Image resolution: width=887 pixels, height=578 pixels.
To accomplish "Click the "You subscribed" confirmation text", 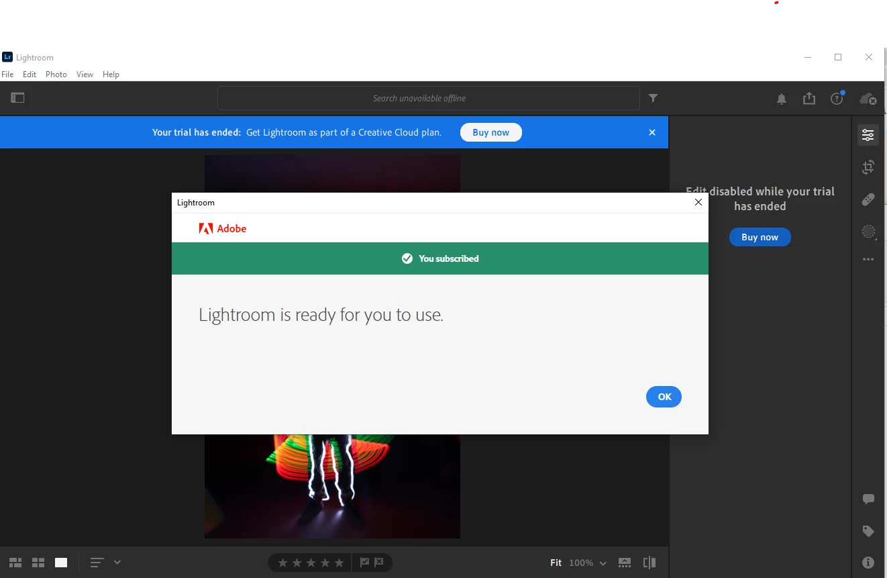I will [449, 258].
